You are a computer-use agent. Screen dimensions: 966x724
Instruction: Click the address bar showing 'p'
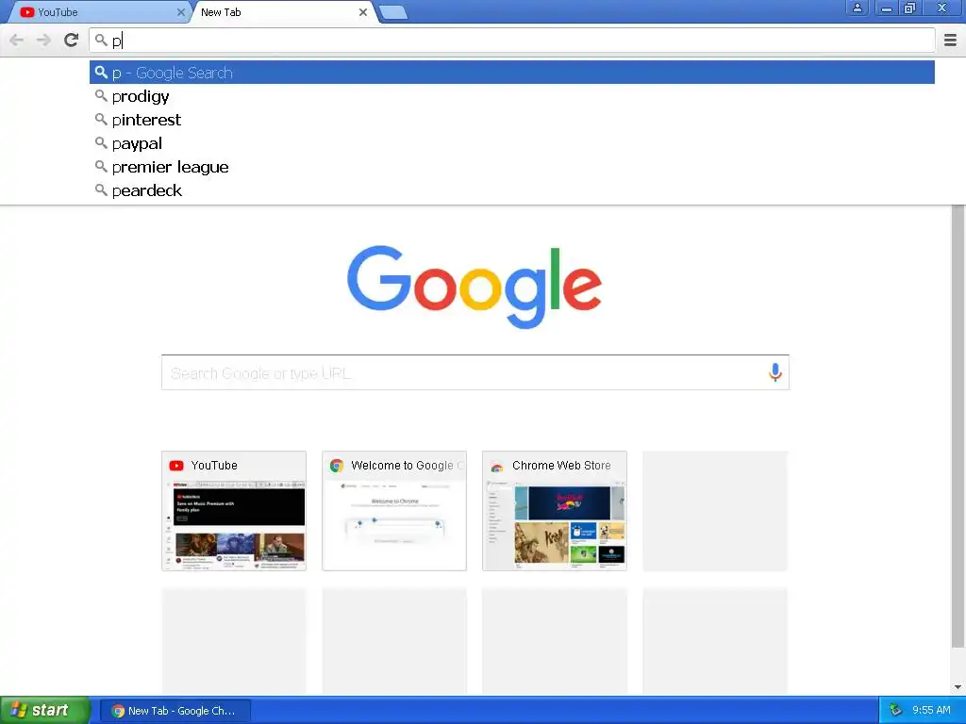[x=512, y=41]
